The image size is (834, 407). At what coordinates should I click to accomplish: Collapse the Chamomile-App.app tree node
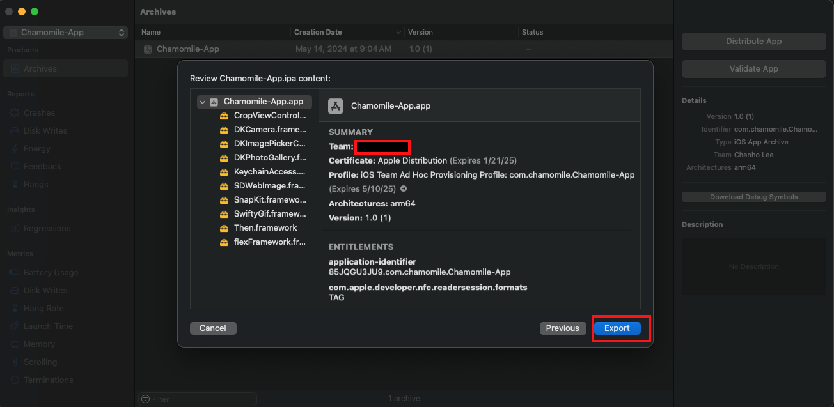click(202, 102)
